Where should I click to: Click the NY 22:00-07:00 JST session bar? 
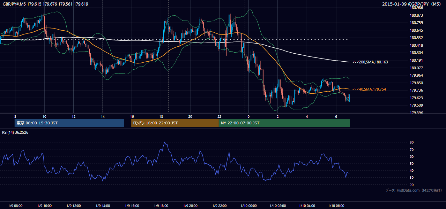[x=284, y=123]
